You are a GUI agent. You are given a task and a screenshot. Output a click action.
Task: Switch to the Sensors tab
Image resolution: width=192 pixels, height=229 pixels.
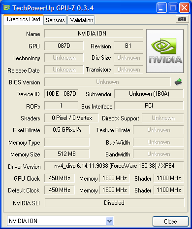(55, 20)
